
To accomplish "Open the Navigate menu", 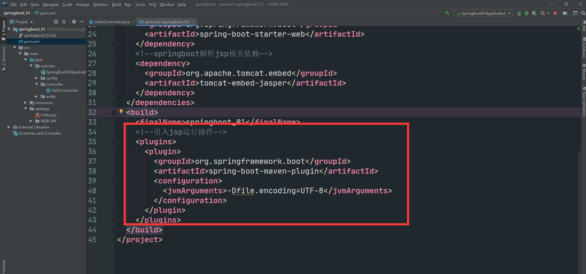I will (50, 4).
